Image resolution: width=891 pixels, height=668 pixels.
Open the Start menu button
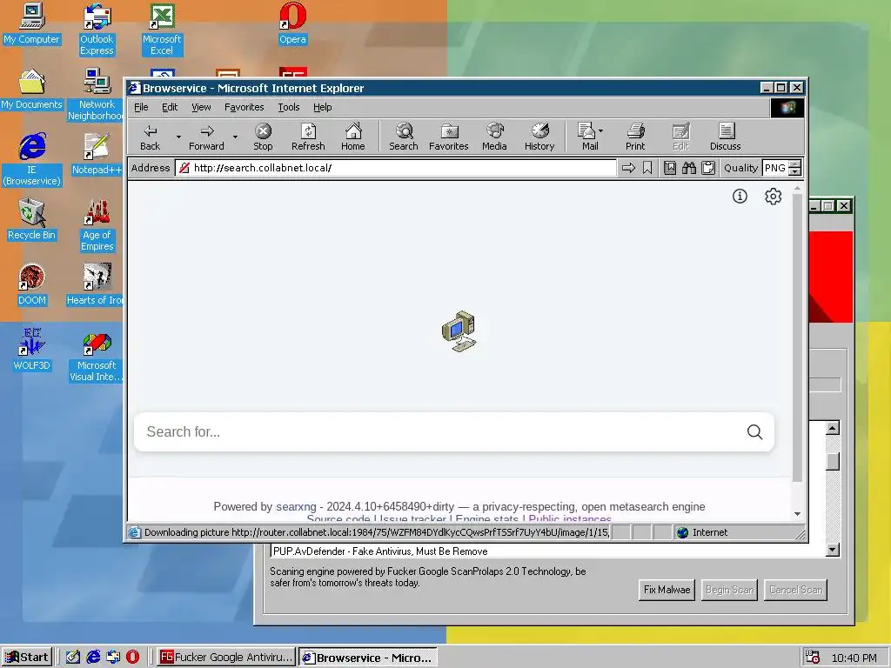pyautogui.click(x=27, y=658)
